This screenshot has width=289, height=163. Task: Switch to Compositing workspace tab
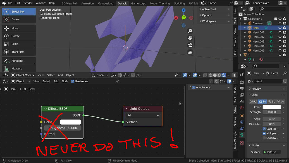click(x=106, y=3)
